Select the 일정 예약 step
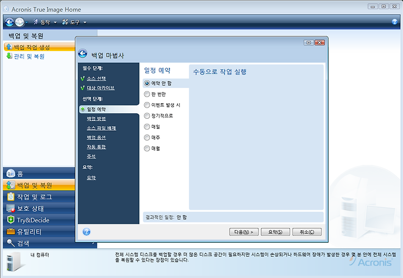The width and height of the screenshot is (403, 278). [109, 109]
